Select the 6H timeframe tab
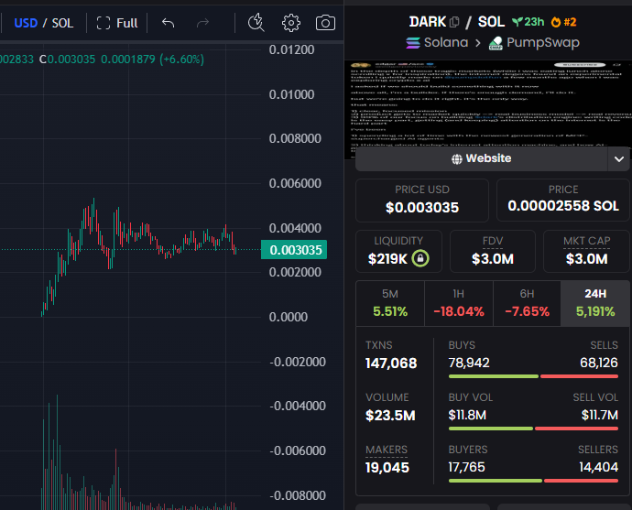 tap(527, 303)
